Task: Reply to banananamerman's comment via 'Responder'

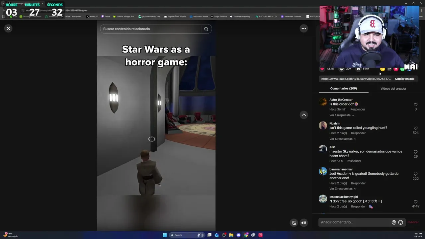Action: pos(358,183)
